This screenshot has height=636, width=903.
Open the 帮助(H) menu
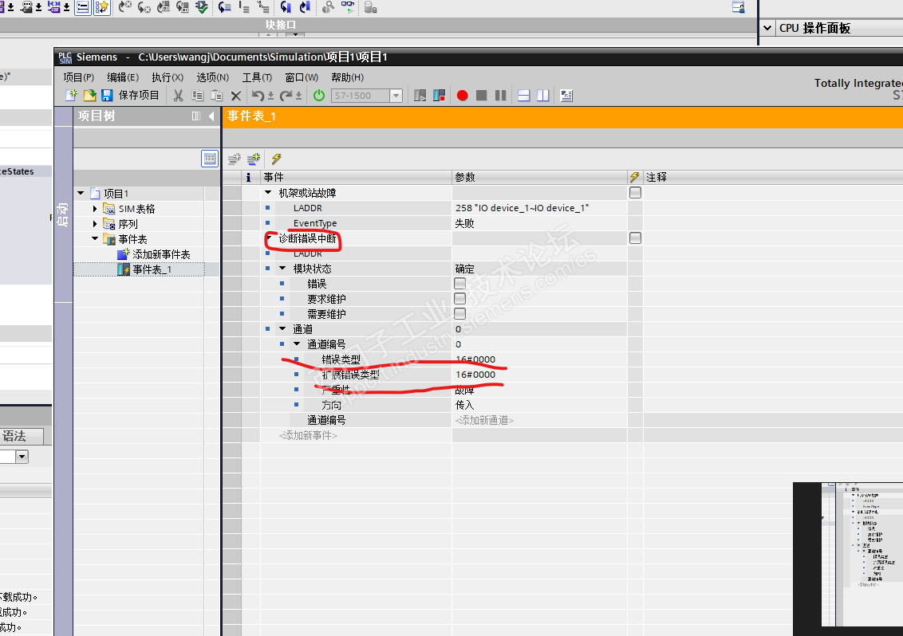pyautogui.click(x=347, y=77)
